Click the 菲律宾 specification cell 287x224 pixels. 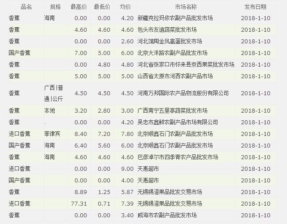52,134
